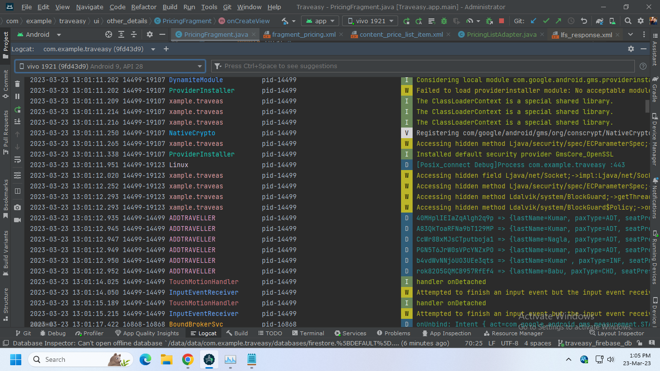Viewport: 660px width, 371px height.
Task: Open the Refactor menu
Action: pyautogui.click(x=143, y=7)
